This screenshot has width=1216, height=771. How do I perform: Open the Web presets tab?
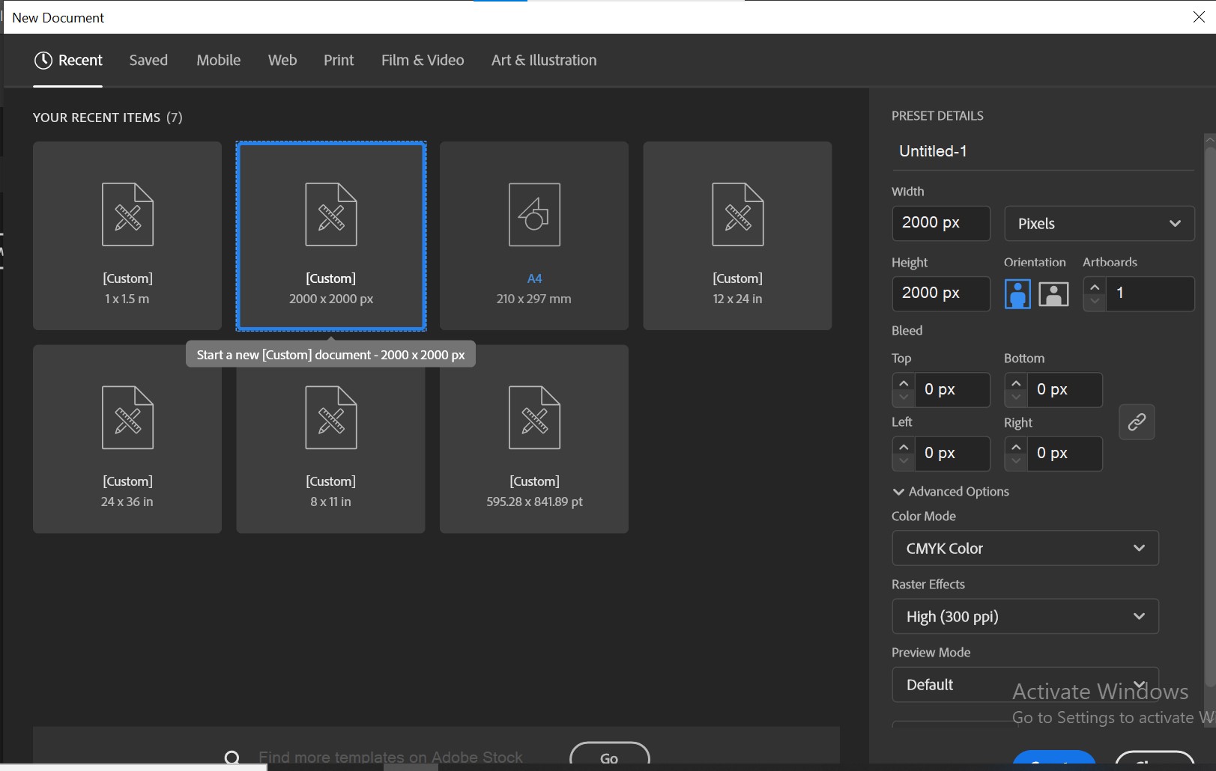282,60
